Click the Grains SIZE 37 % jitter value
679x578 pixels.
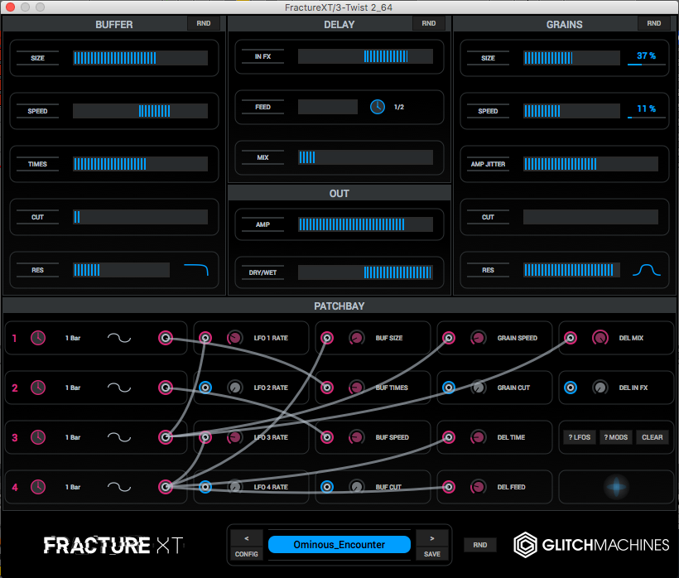(646, 55)
